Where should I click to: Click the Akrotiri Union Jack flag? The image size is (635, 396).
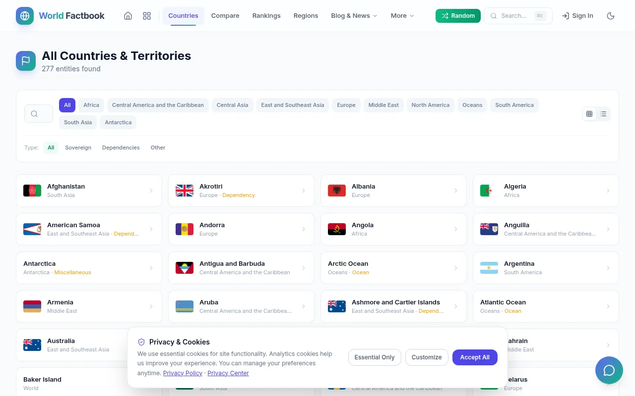click(x=185, y=191)
